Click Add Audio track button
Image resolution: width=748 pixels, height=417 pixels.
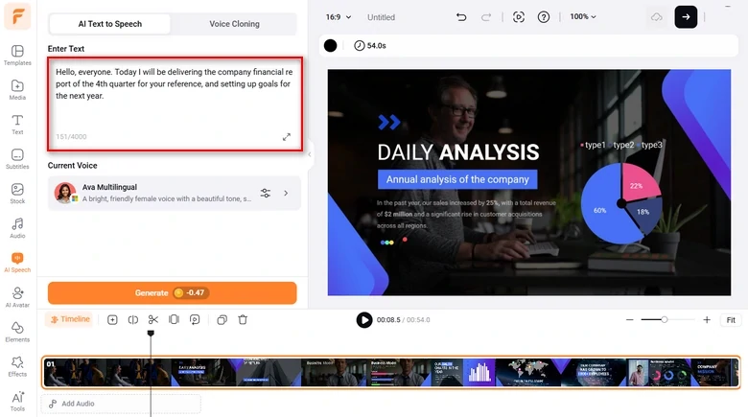[121, 404]
